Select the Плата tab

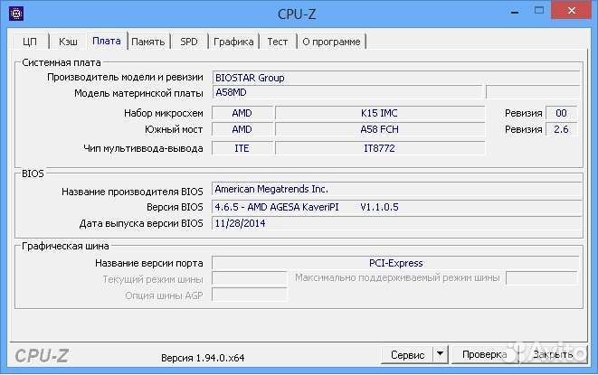(107, 41)
